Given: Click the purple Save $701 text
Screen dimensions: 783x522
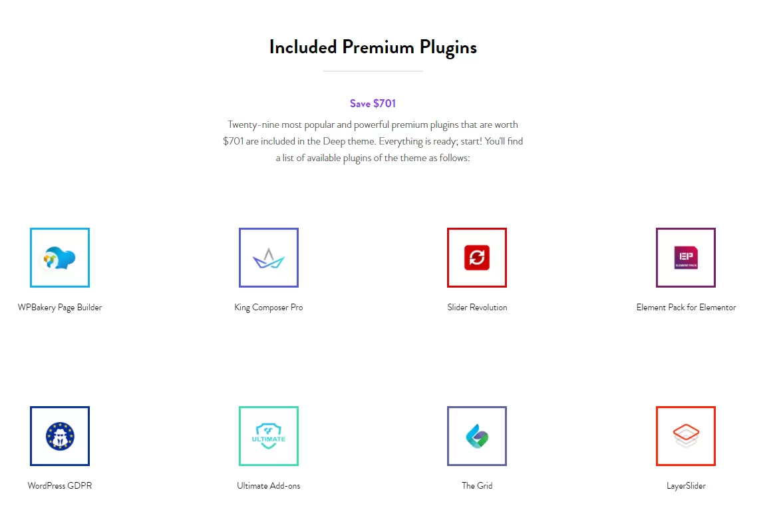Looking at the screenshot, I should point(373,104).
